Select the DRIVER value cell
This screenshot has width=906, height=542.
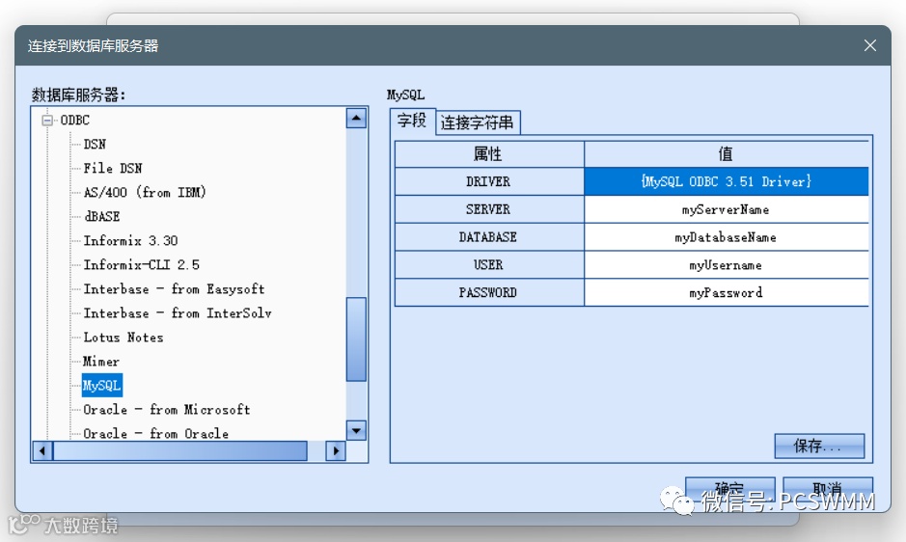[726, 181]
